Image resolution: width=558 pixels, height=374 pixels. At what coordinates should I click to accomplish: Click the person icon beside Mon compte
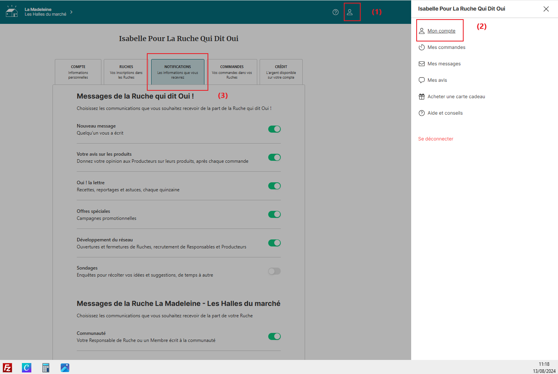422,31
